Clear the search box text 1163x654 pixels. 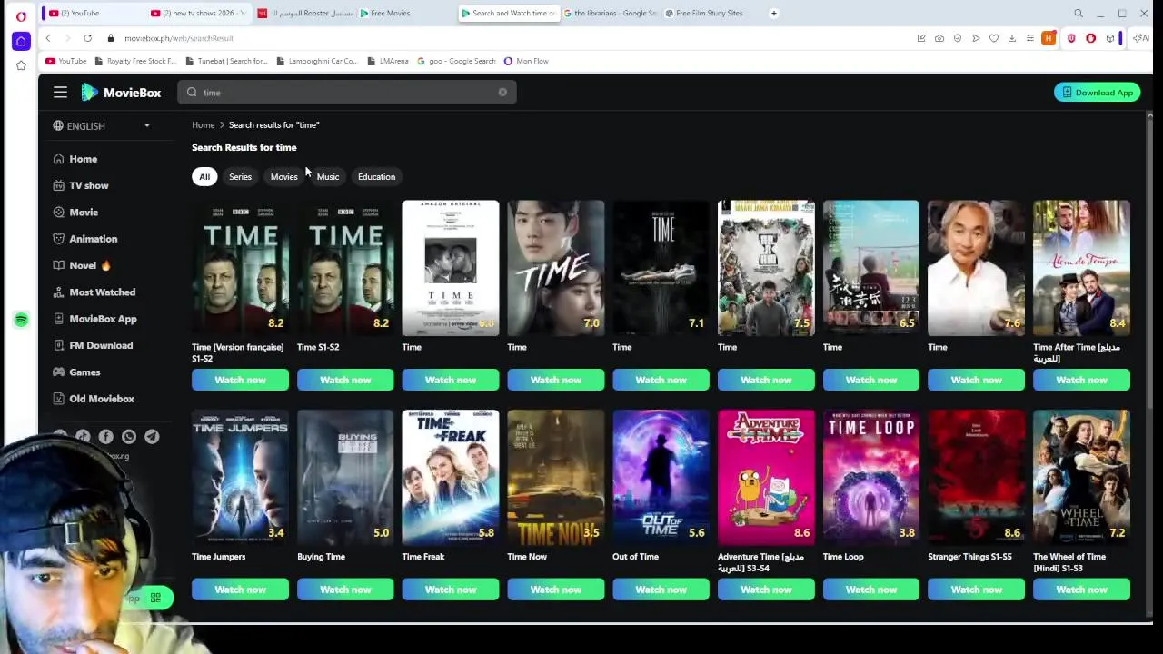[x=502, y=92]
